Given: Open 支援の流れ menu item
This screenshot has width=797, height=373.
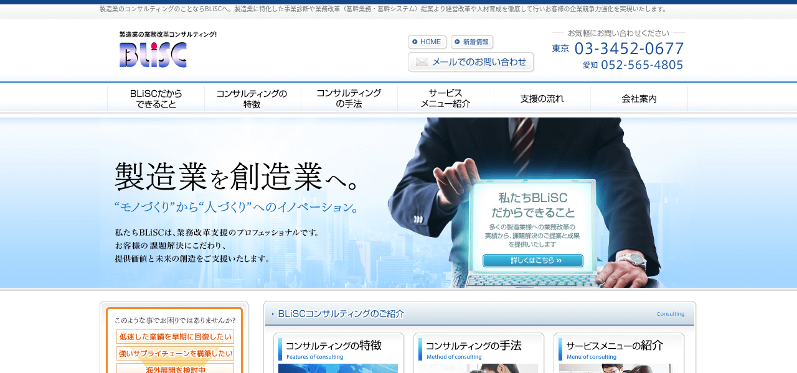Looking at the screenshot, I should [542, 99].
